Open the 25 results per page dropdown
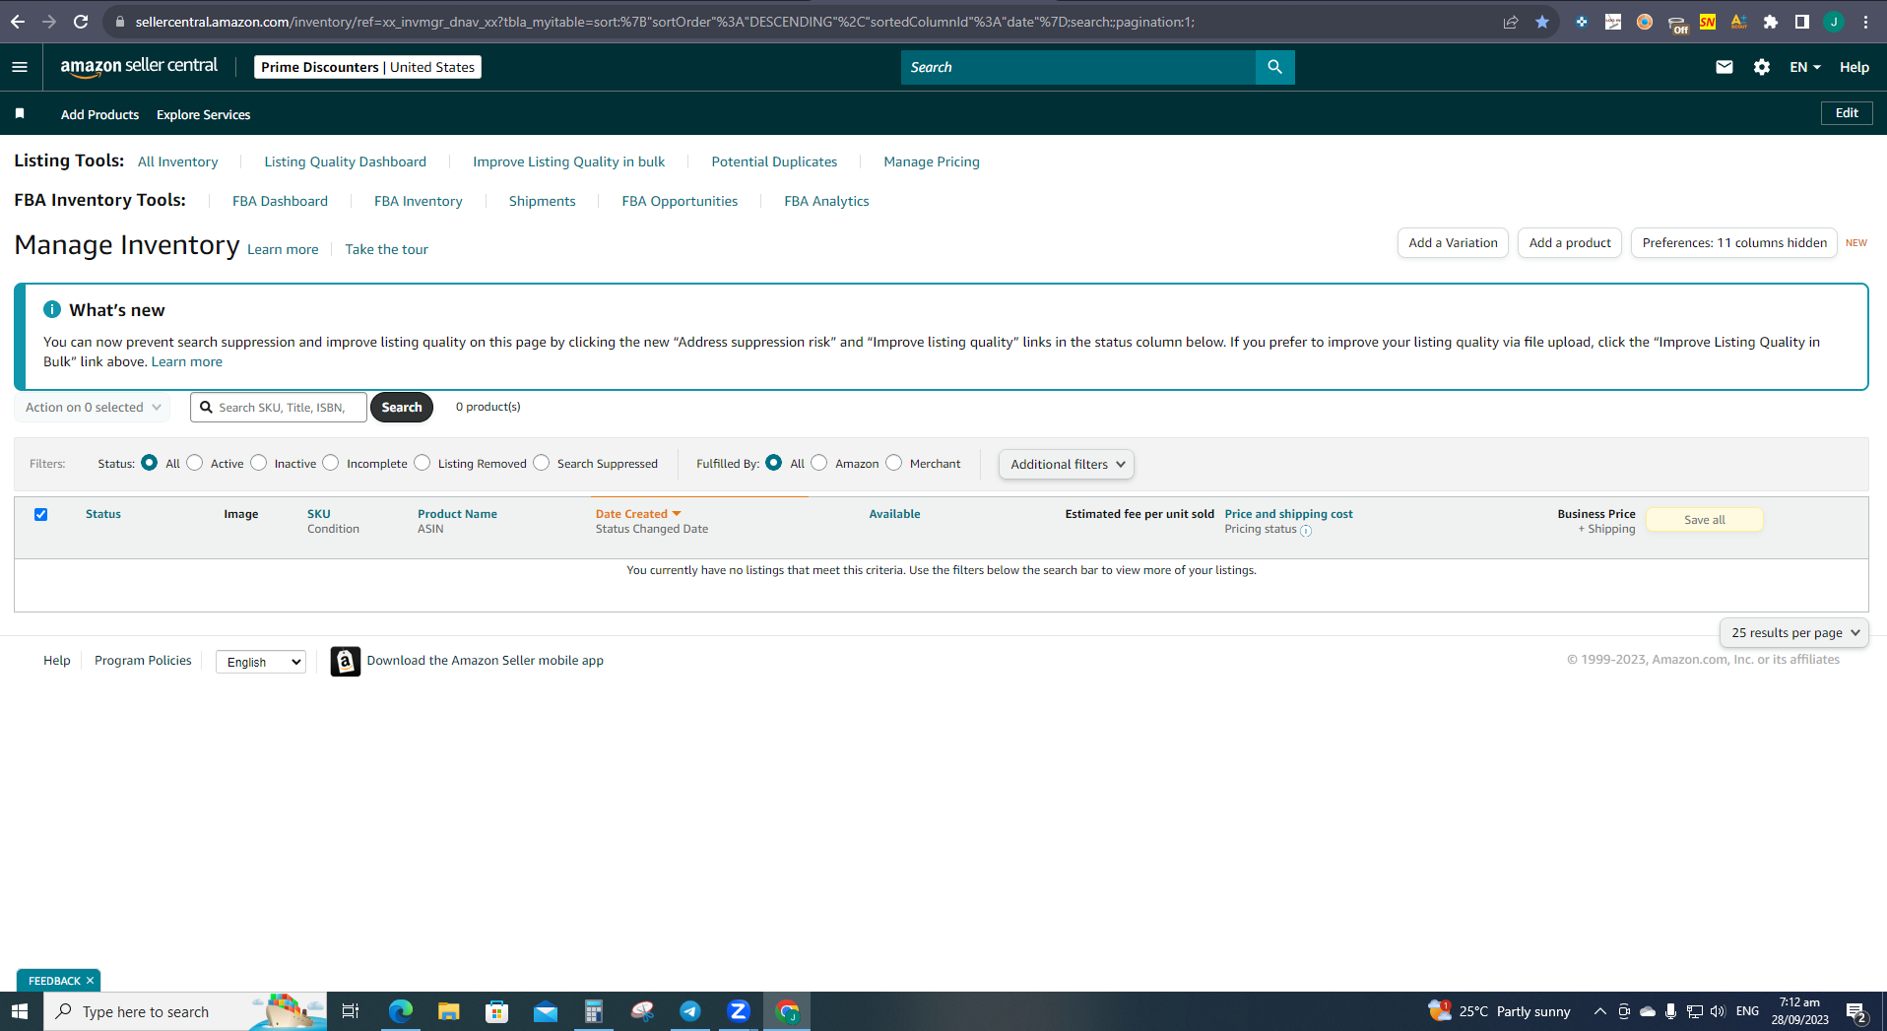 pos(1793,632)
